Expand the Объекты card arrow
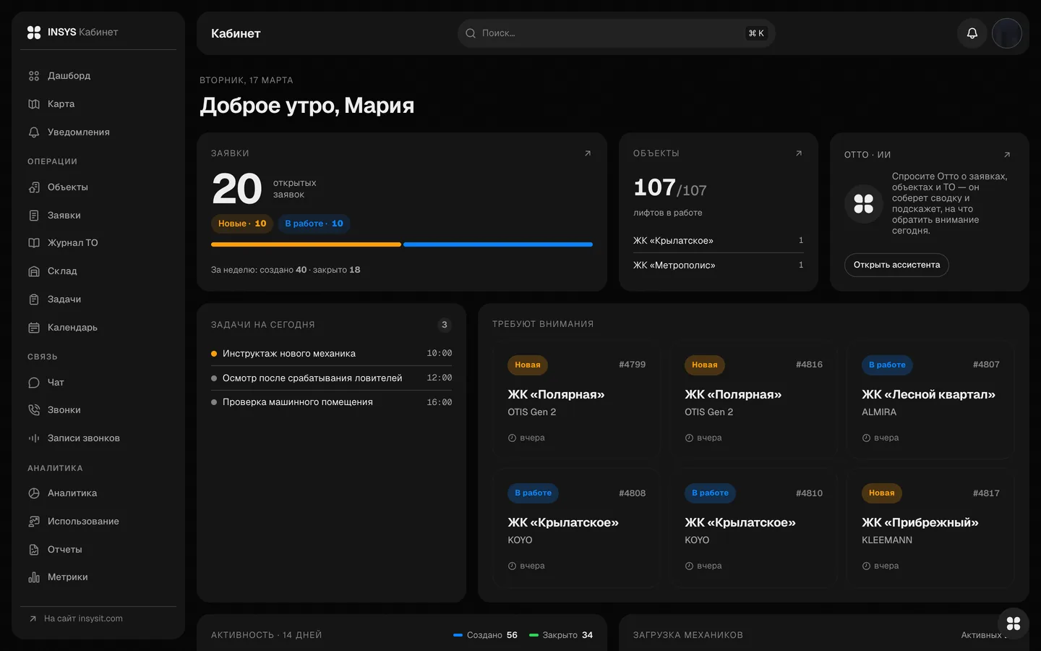This screenshot has width=1041, height=651. point(799,153)
